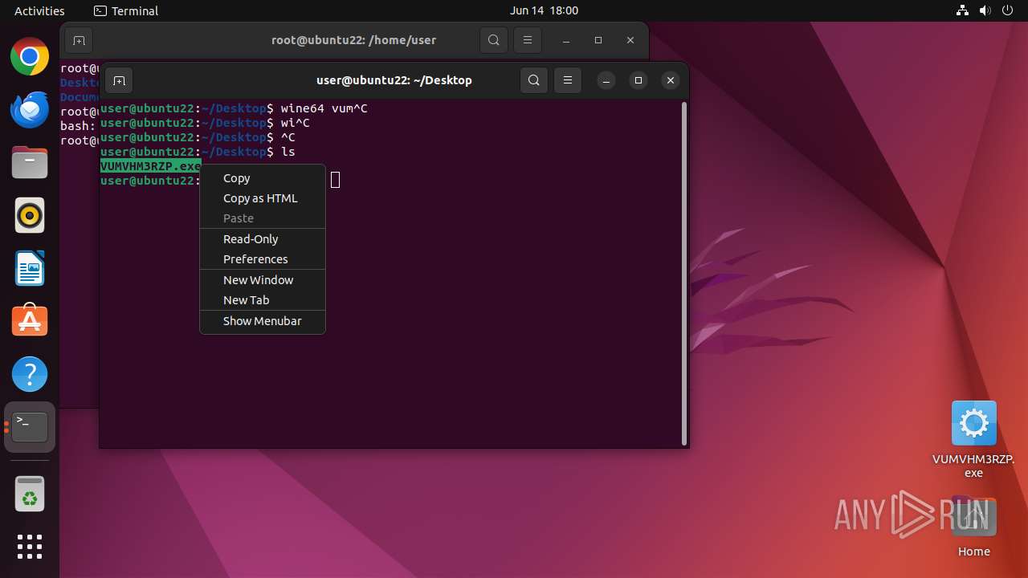
Task: Close the root terminal window
Action: (x=630, y=40)
